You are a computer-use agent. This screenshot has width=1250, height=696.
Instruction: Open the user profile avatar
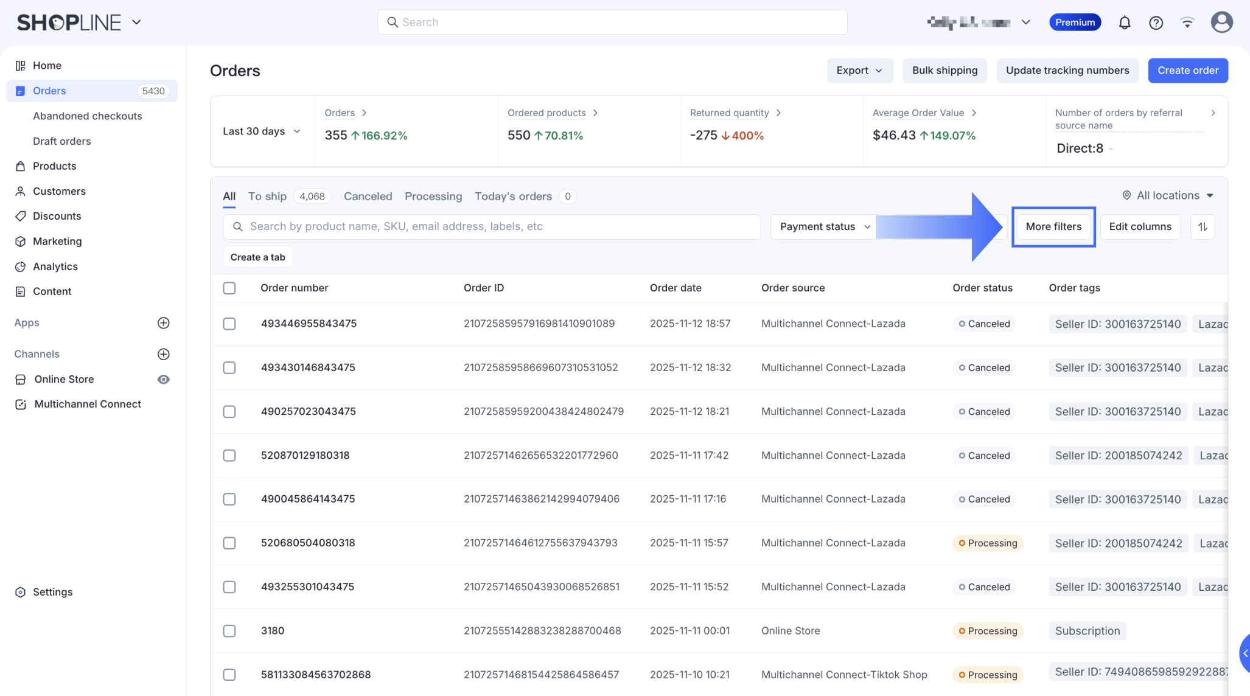coord(1221,23)
